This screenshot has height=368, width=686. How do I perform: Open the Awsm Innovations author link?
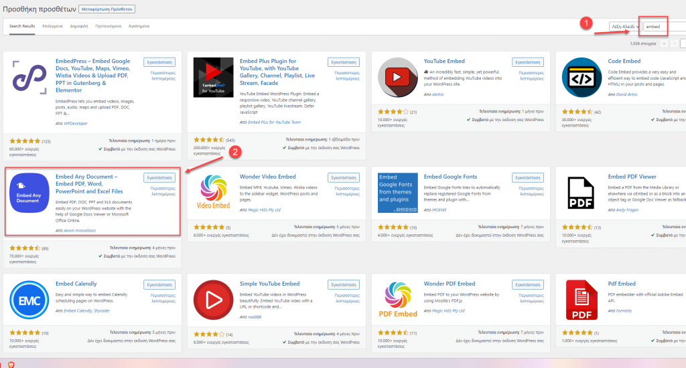point(80,230)
